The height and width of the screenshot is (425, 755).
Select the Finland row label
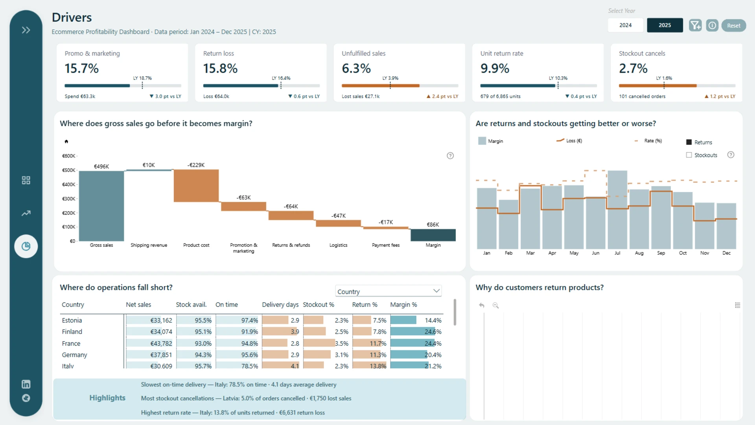tap(72, 332)
